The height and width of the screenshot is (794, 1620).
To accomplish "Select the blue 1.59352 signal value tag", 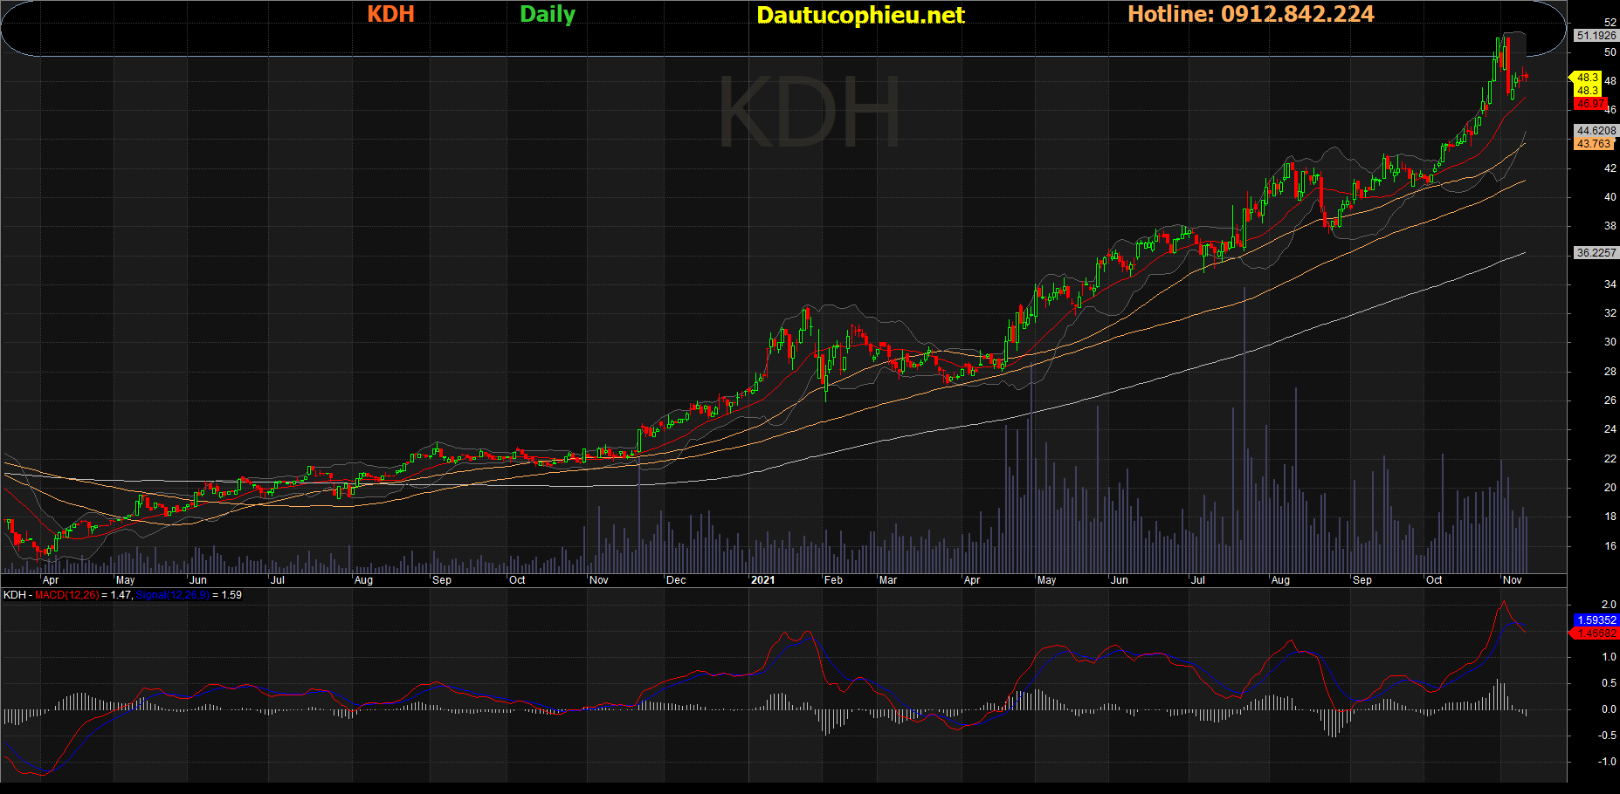I will pos(1596,620).
